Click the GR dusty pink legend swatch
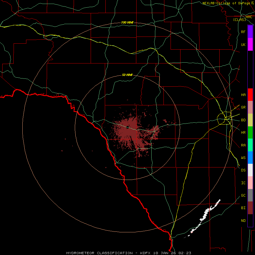 (x=250, y=107)
